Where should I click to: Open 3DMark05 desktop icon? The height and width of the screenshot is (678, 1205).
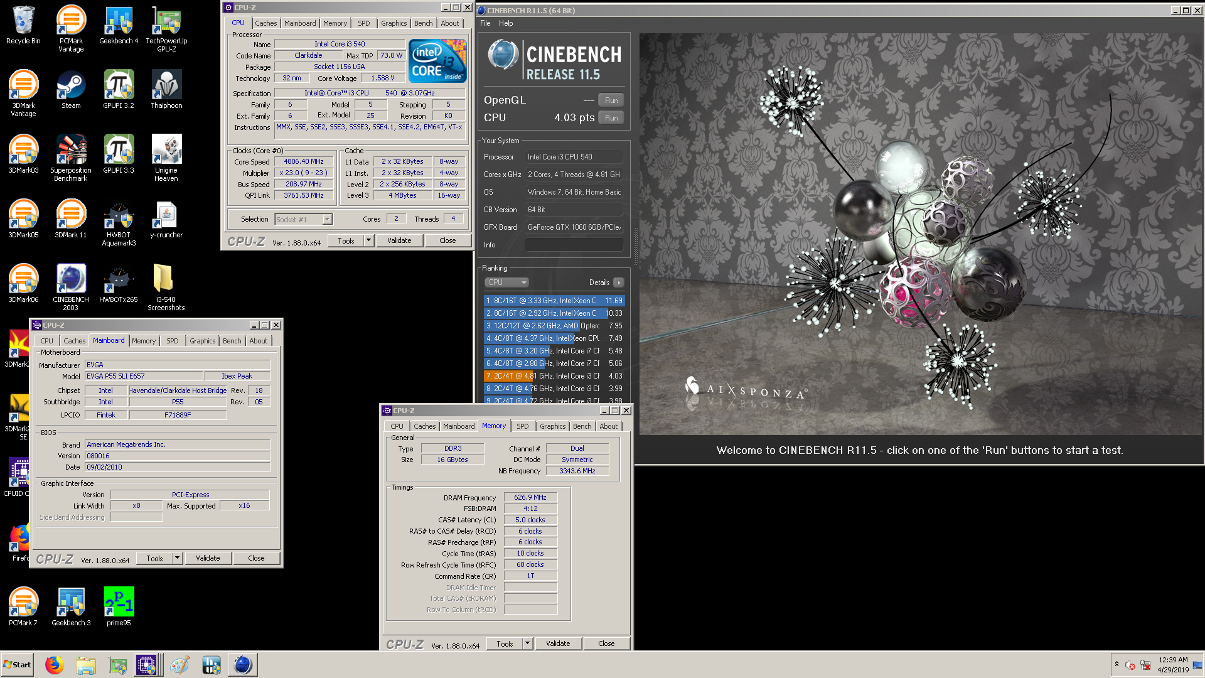pos(23,219)
